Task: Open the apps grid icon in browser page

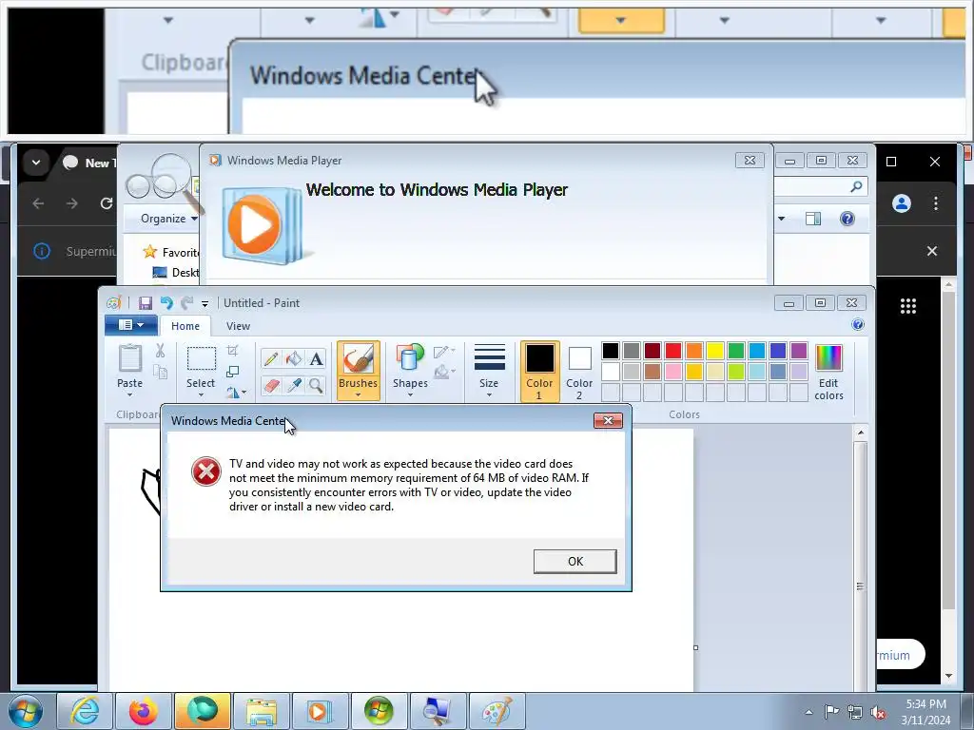Action: [908, 305]
